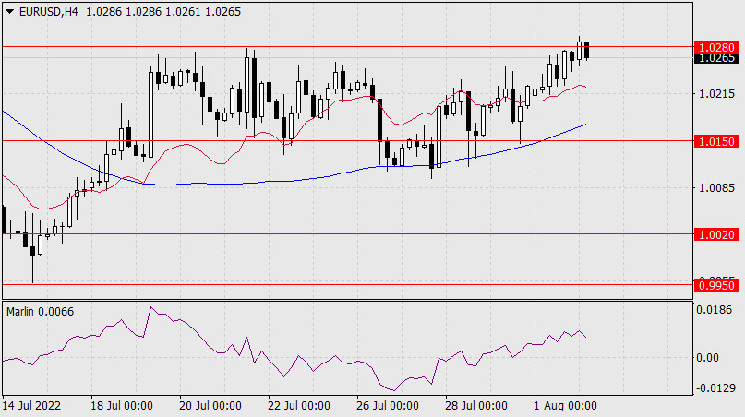This screenshot has height=417, width=745.
Task: Select the red 1.0020 price level label
Action: pos(716,234)
